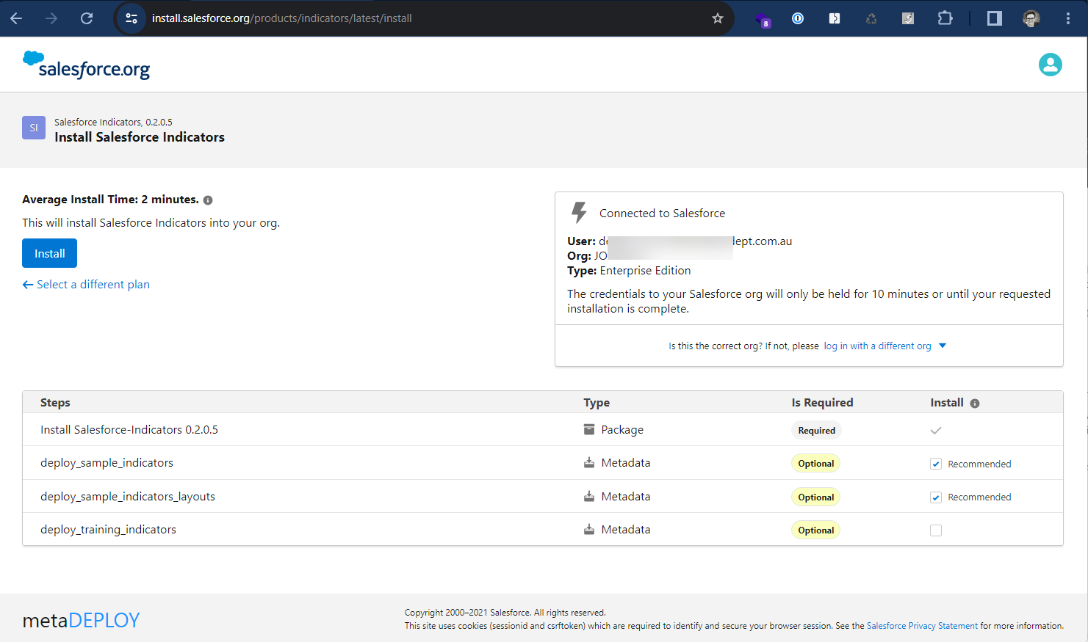
Task: Click the Is Required column header
Action: (822, 403)
